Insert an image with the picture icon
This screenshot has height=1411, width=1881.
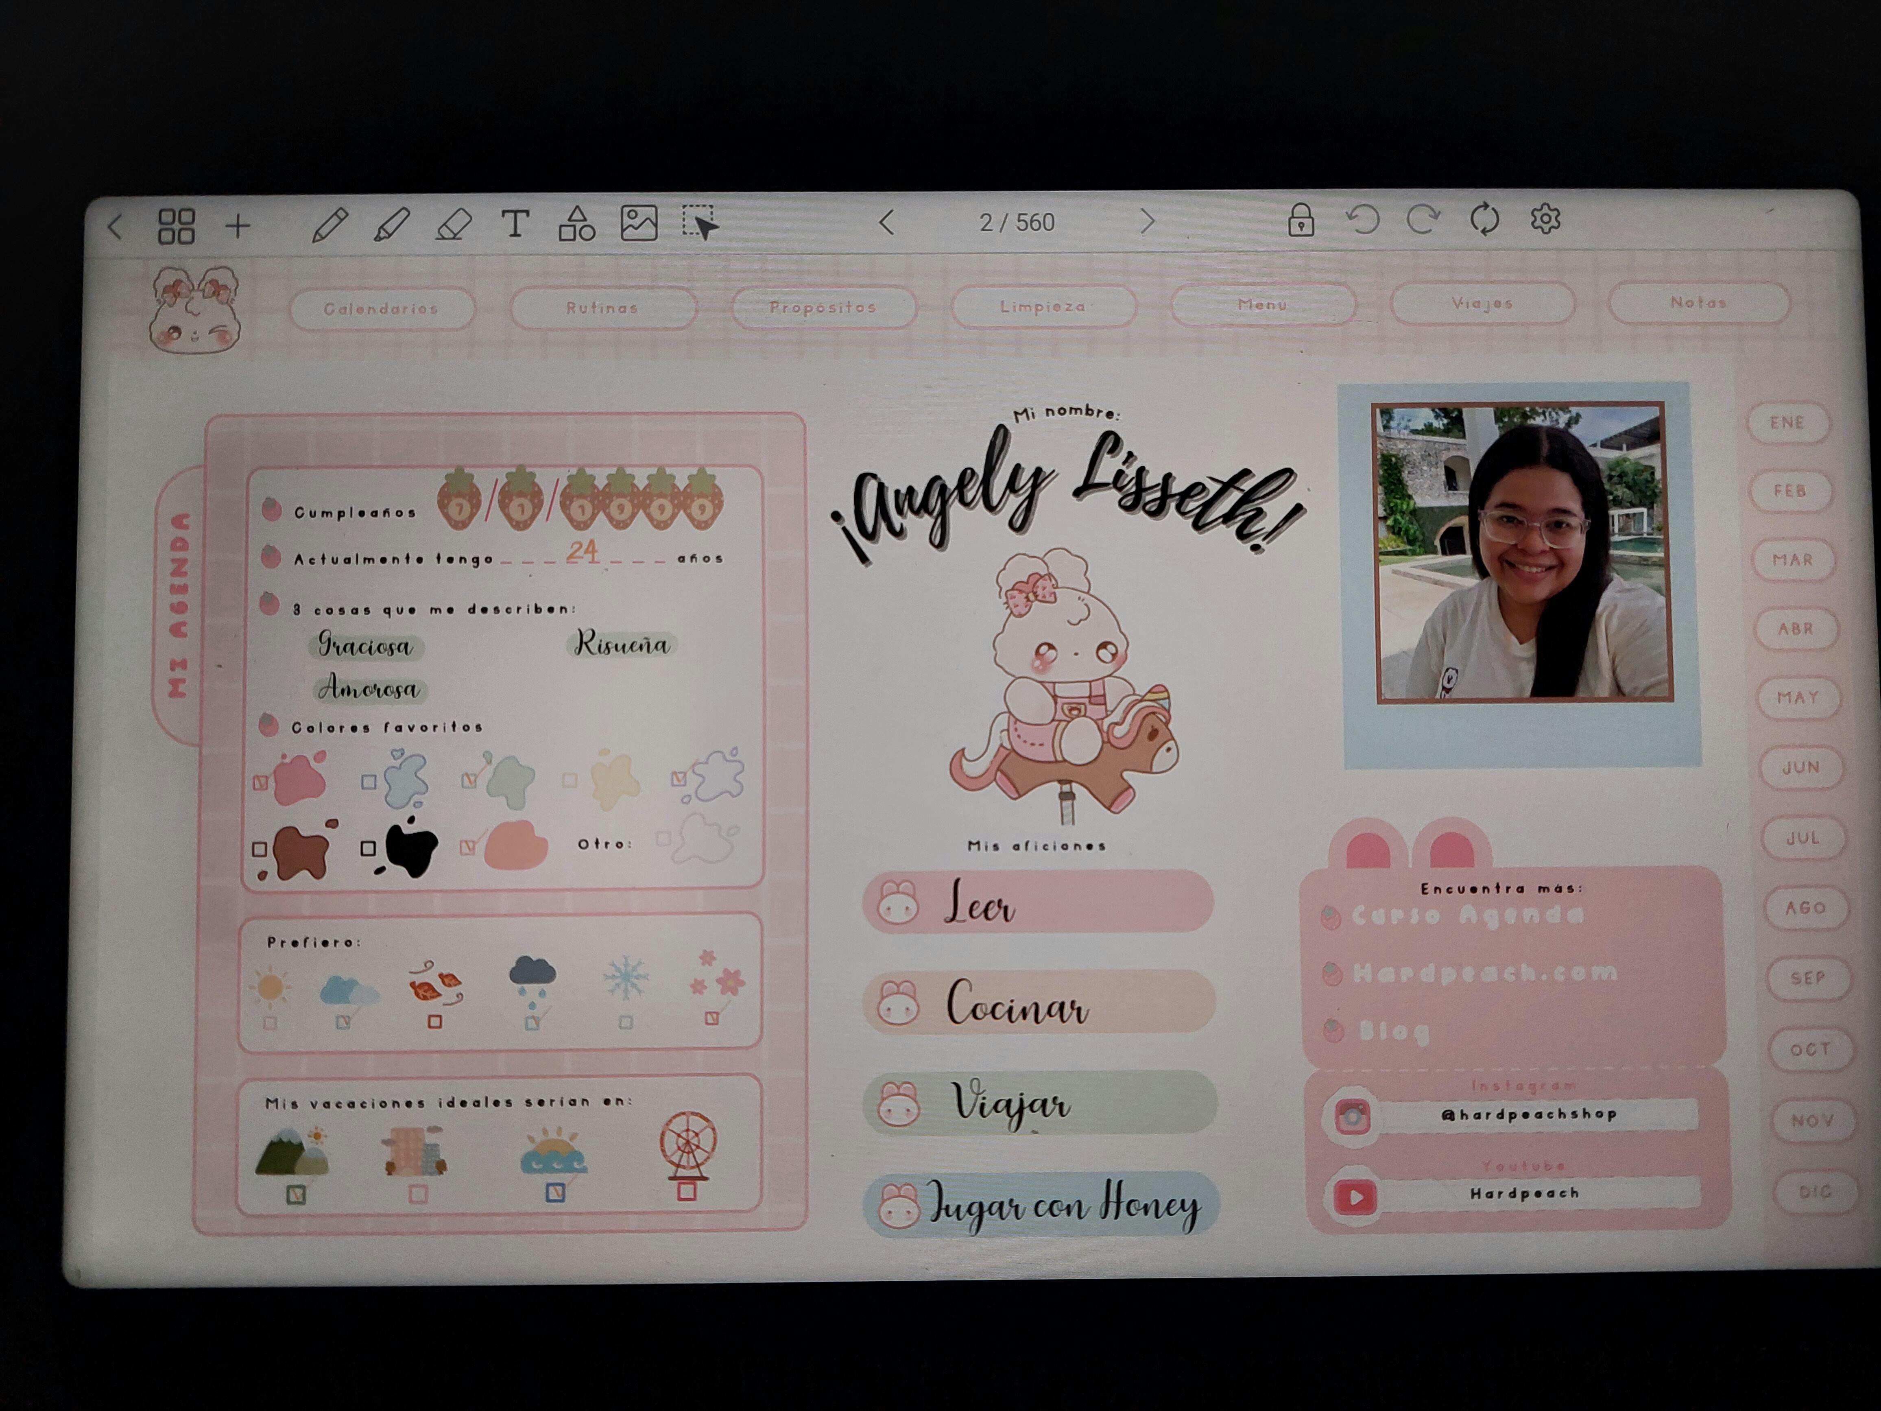pos(639,224)
